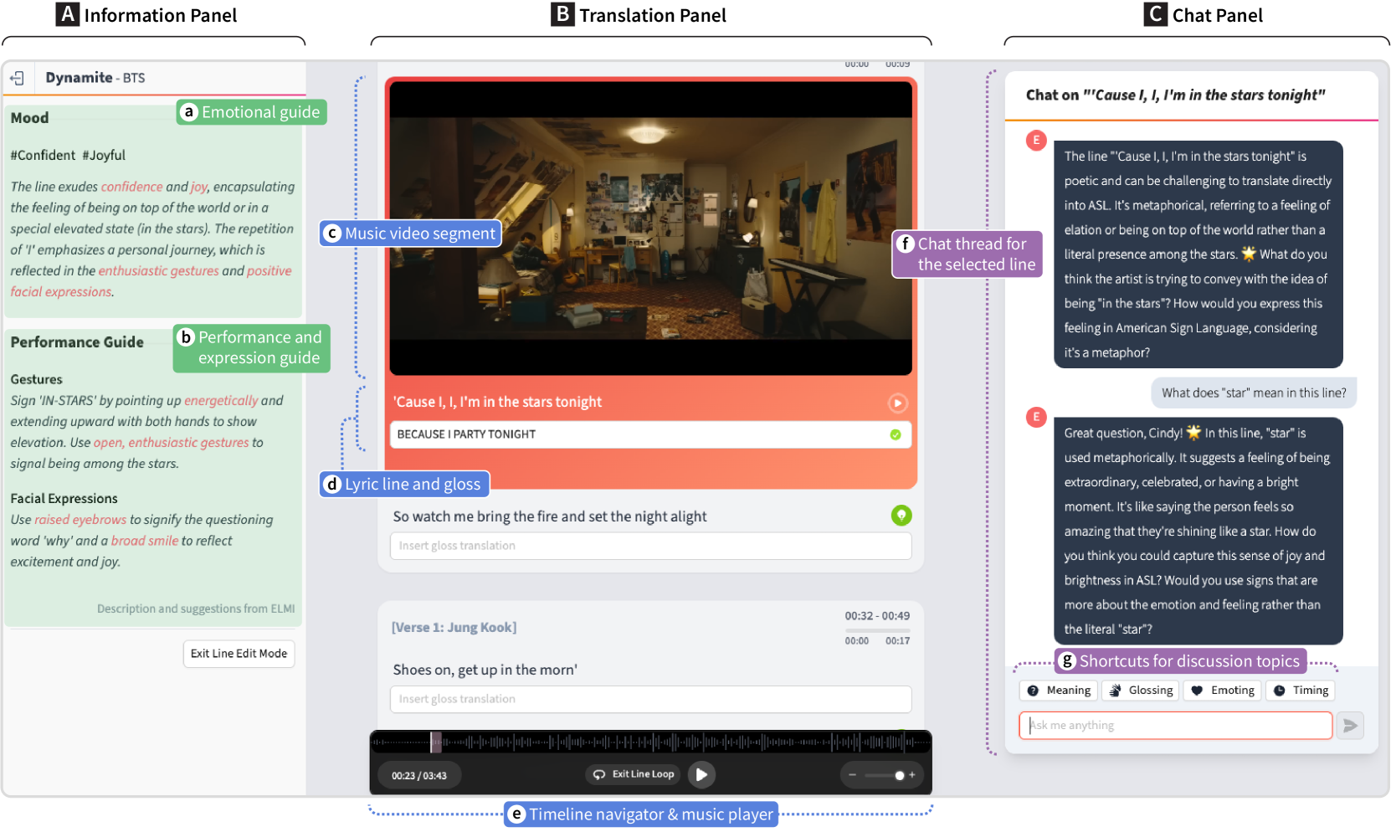Click the #Confident mood tag
Viewport: 1391px width, 832px height.
point(43,155)
